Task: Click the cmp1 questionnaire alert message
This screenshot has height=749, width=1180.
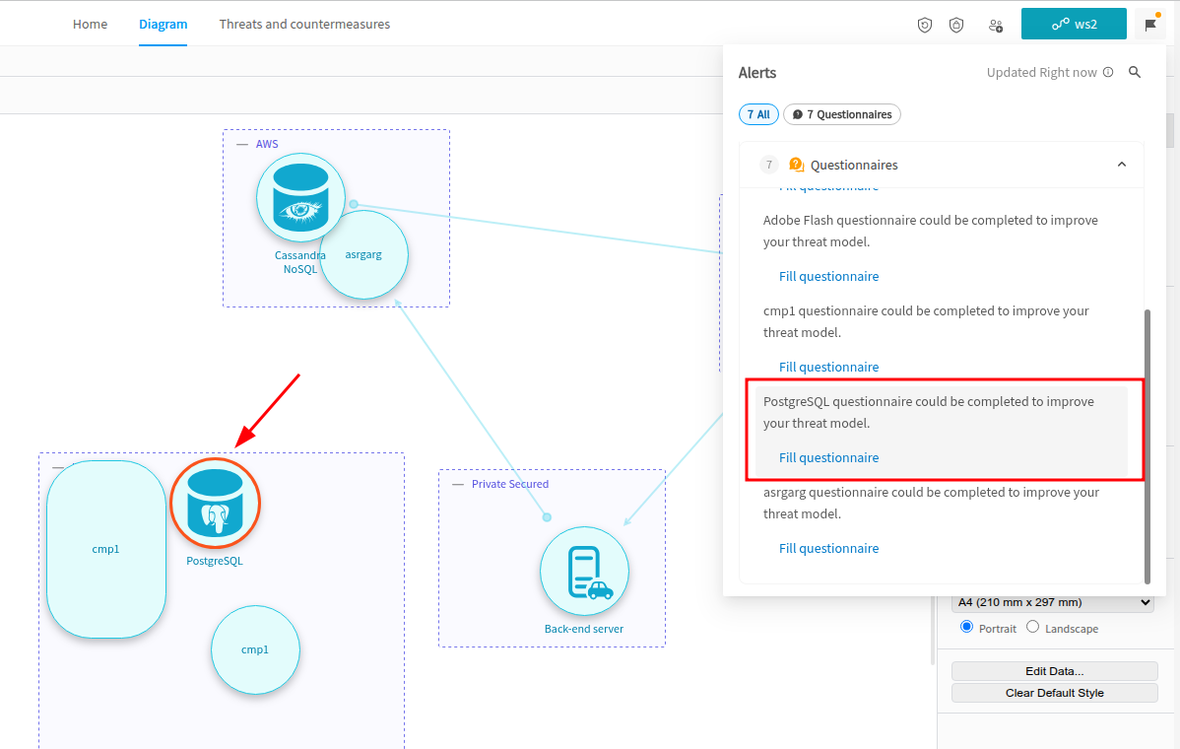Action: [926, 321]
